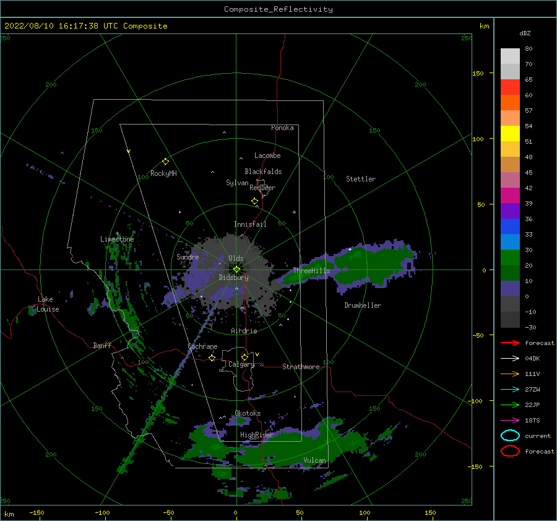
Task: Click the magenta 18TS arrow icon
Action: coord(510,421)
